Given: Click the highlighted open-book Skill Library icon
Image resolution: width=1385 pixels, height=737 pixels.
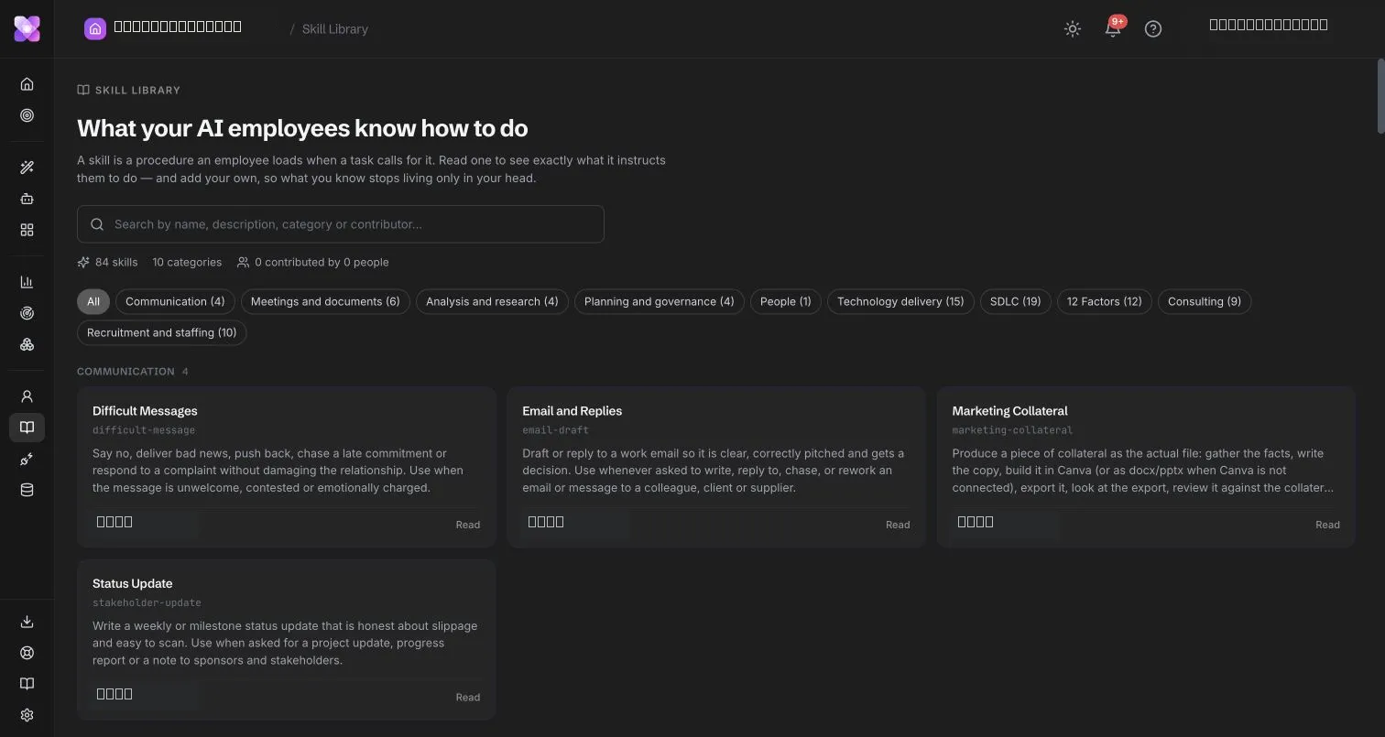Looking at the screenshot, I should pyautogui.click(x=27, y=428).
